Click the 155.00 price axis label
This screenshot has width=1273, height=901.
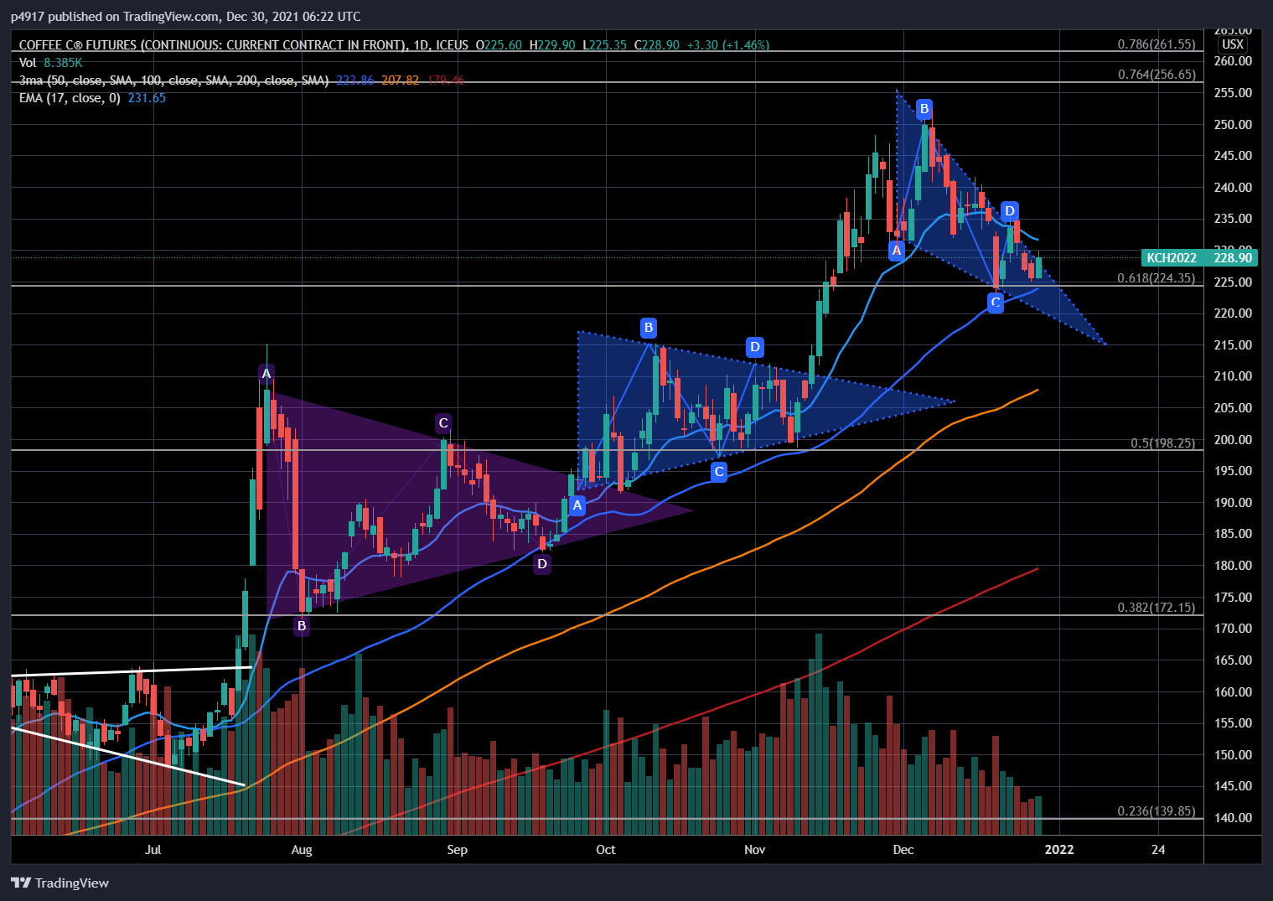pyautogui.click(x=1233, y=723)
